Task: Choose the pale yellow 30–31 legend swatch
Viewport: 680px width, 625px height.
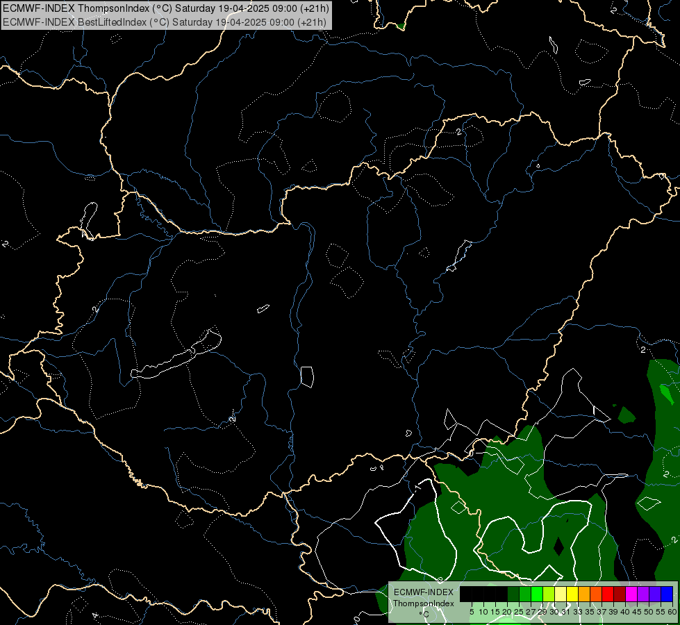Action: (x=561, y=594)
